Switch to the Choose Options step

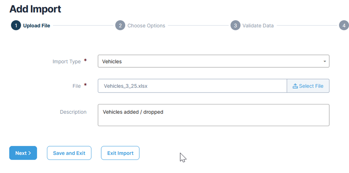pos(146,26)
